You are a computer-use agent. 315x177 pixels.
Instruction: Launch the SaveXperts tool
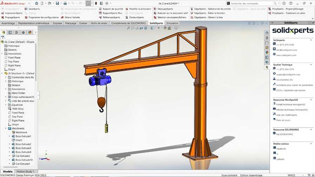[34, 9]
